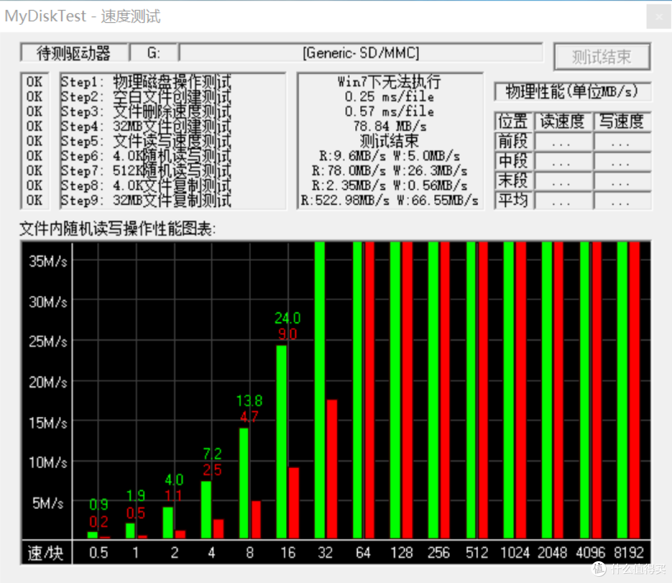Close the MyDiskTest window
Image resolution: width=672 pixels, height=583 pixels.
[x=659, y=17]
